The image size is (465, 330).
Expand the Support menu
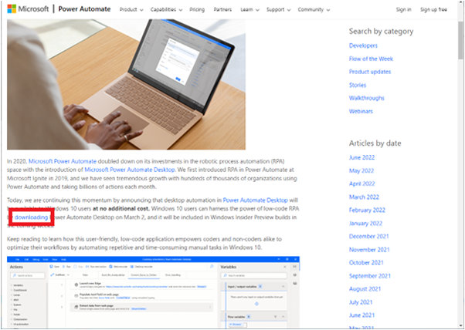tap(279, 9)
